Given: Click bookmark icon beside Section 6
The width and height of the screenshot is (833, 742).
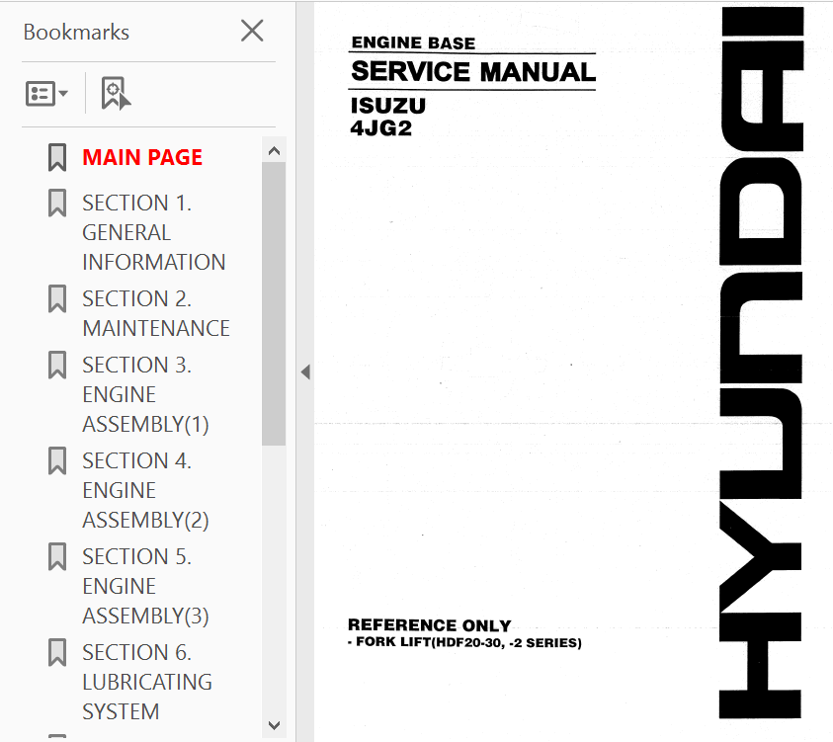Looking at the screenshot, I should (x=57, y=652).
